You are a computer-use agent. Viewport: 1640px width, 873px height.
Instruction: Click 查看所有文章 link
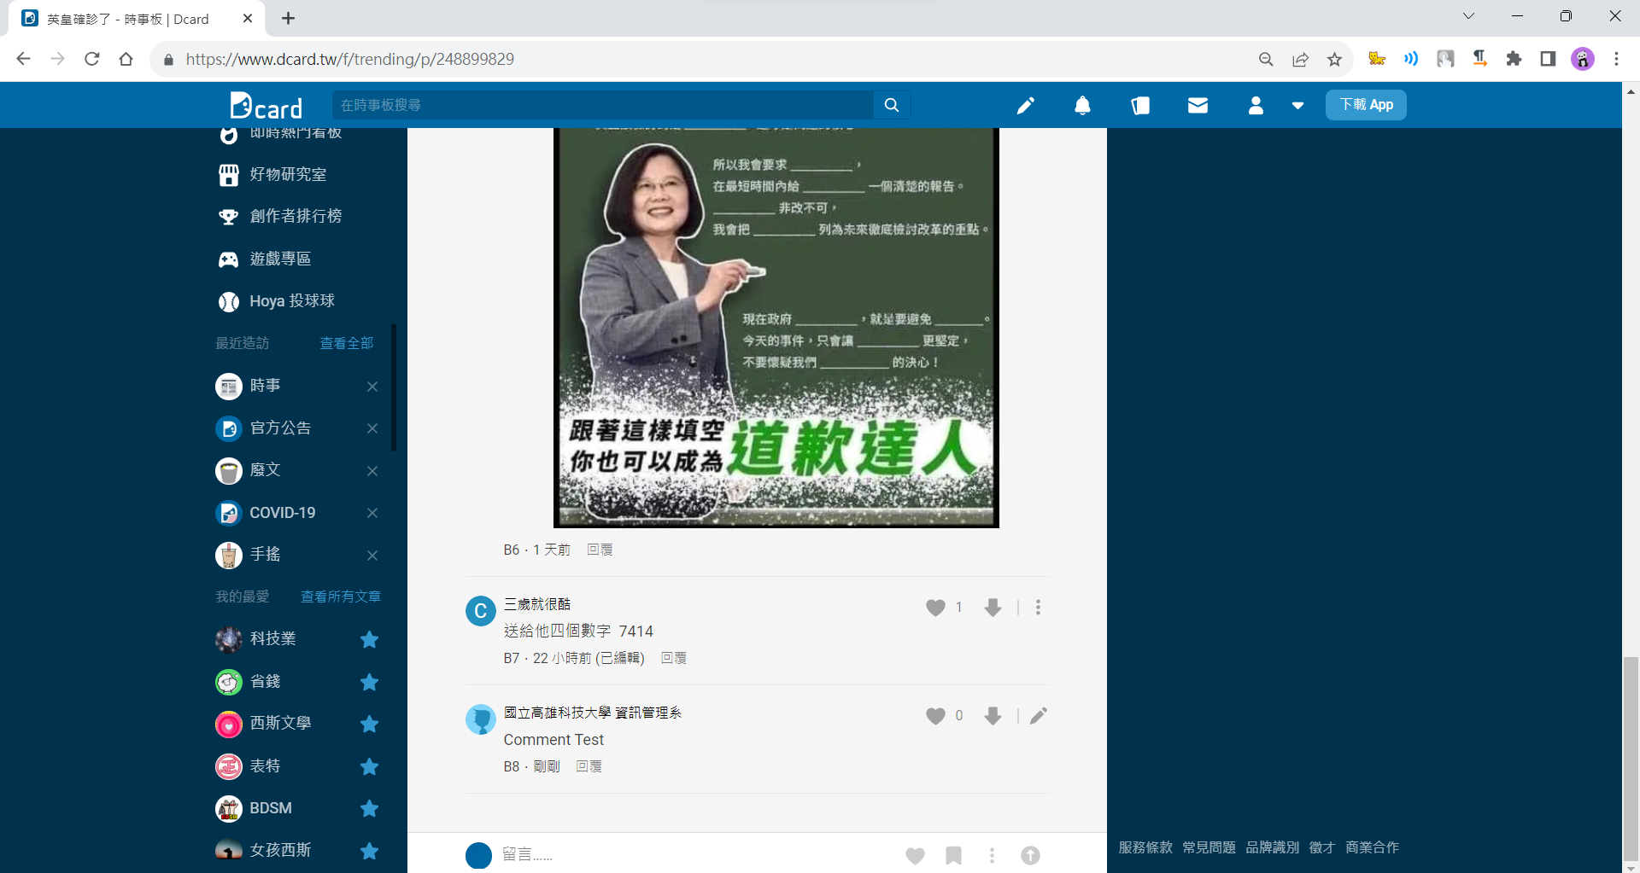coord(341,597)
